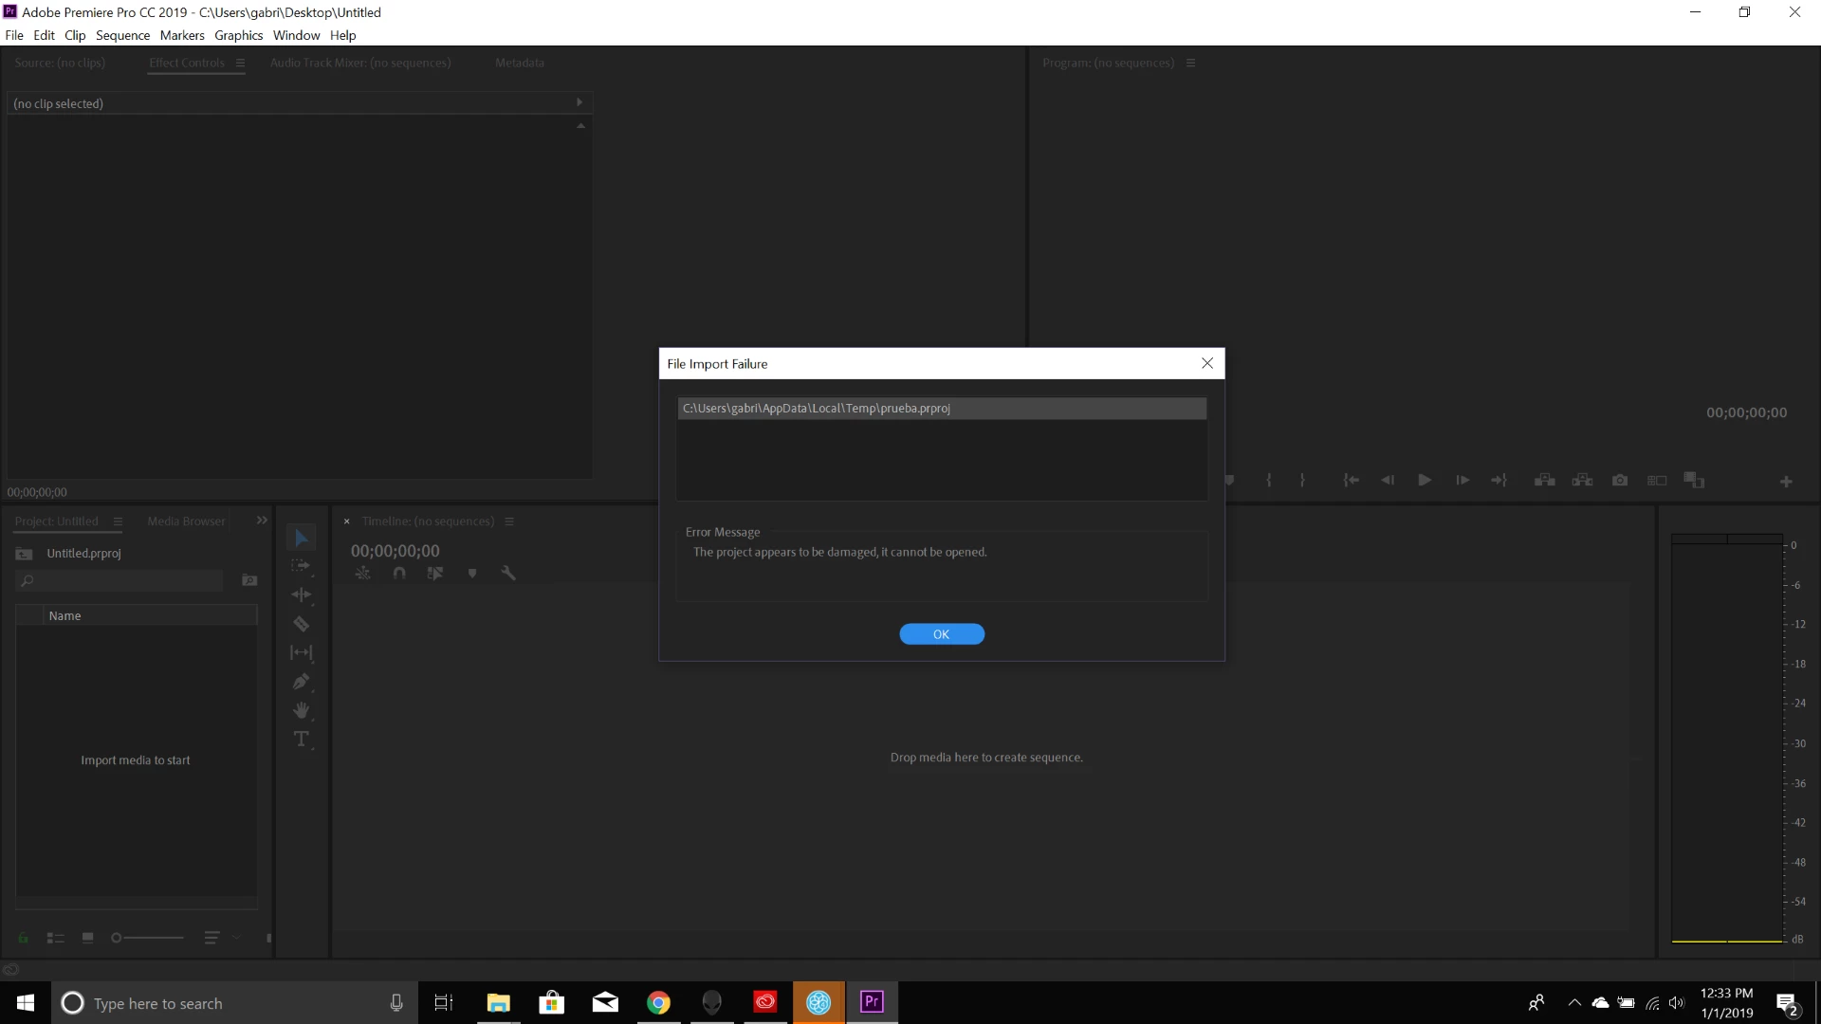This screenshot has width=1821, height=1024.
Task: Open timeline display settings wrench
Action: point(508,573)
